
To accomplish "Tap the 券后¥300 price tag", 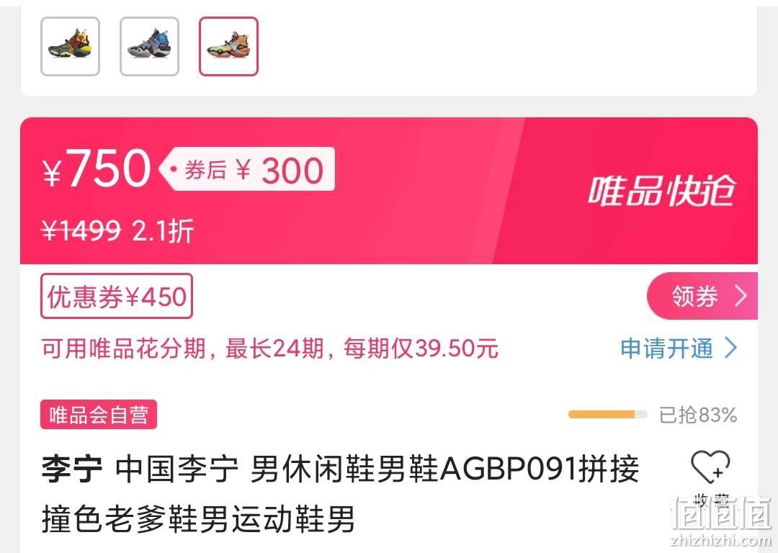I will 248,169.
